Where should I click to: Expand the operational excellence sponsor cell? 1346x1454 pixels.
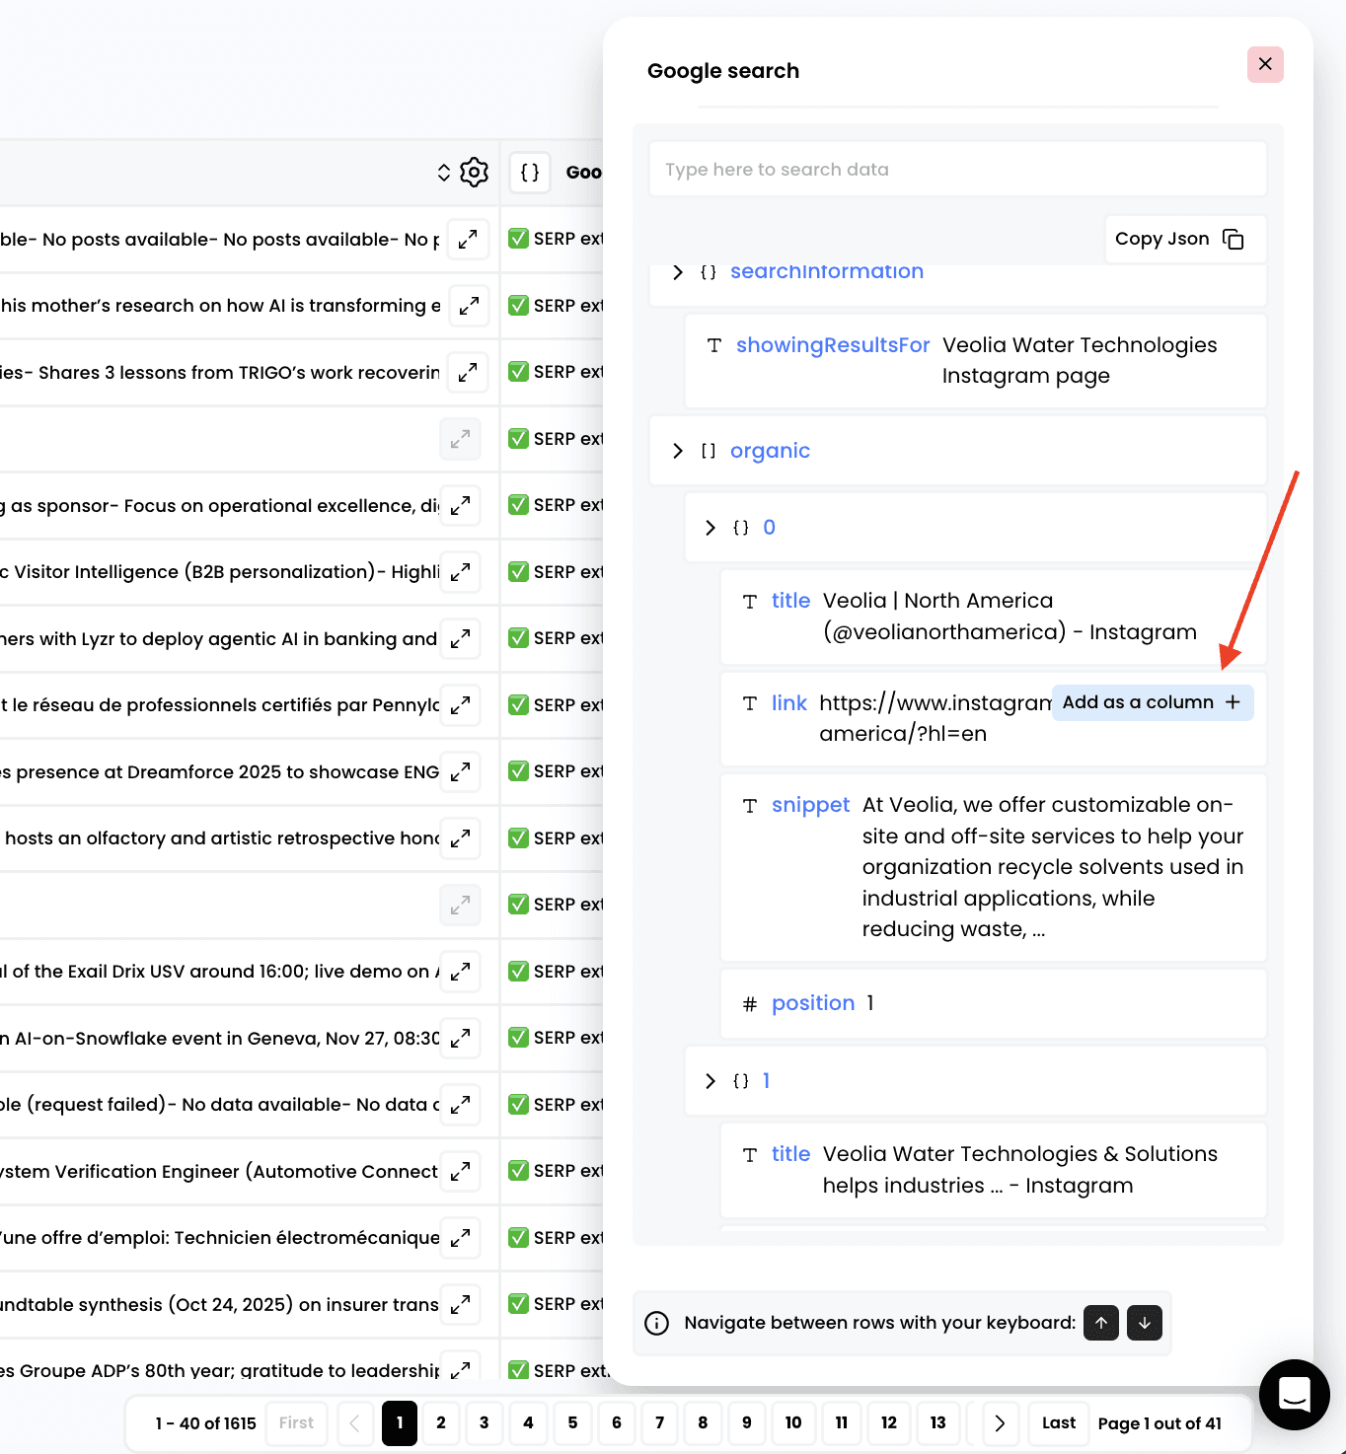coord(460,506)
